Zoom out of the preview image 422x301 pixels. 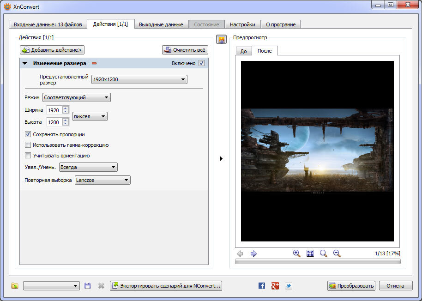coord(337,253)
